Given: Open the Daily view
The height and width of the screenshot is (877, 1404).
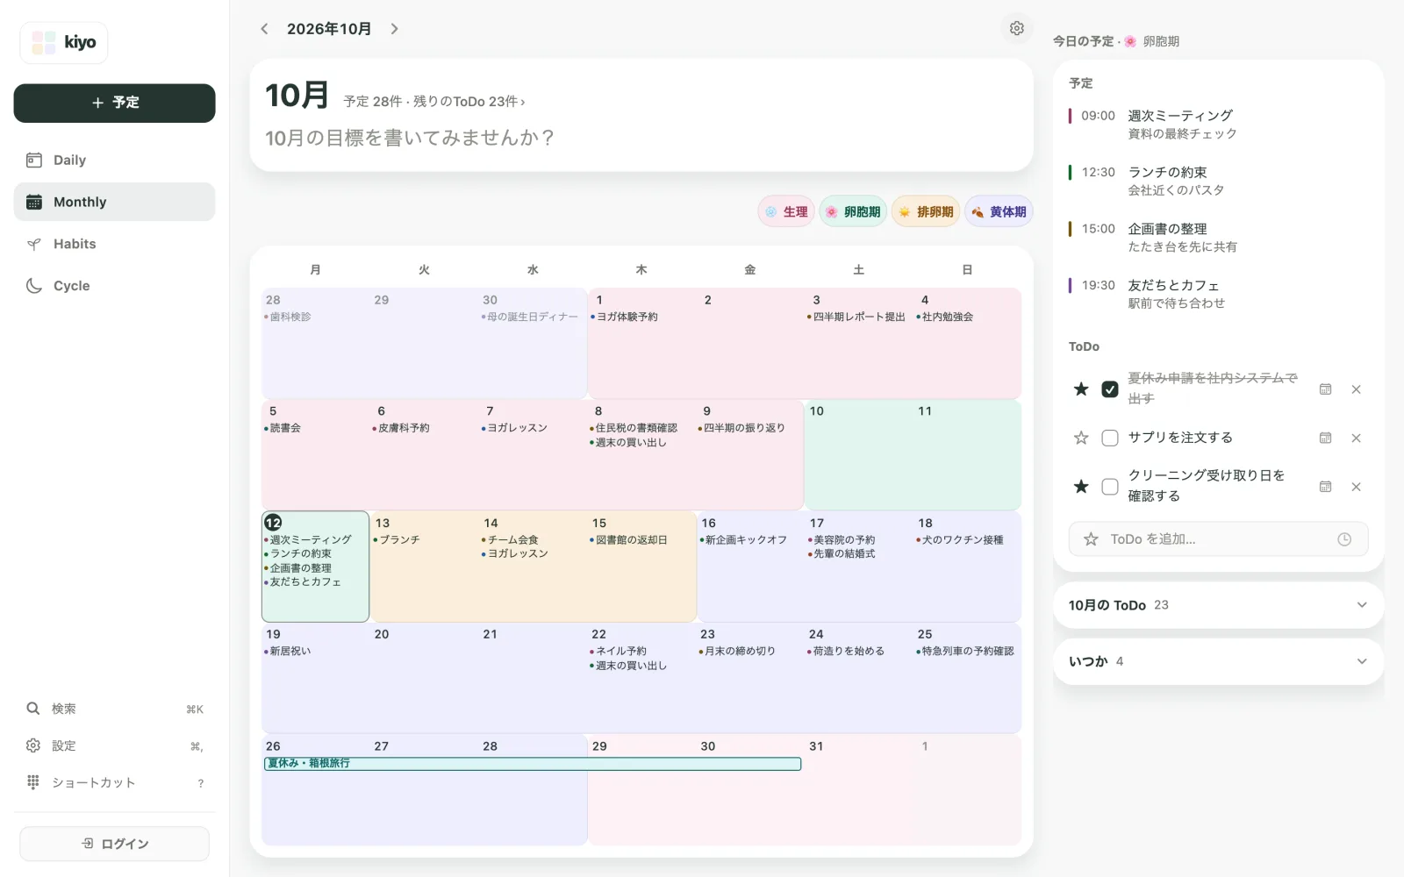Looking at the screenshot, I should coord(114,160).
